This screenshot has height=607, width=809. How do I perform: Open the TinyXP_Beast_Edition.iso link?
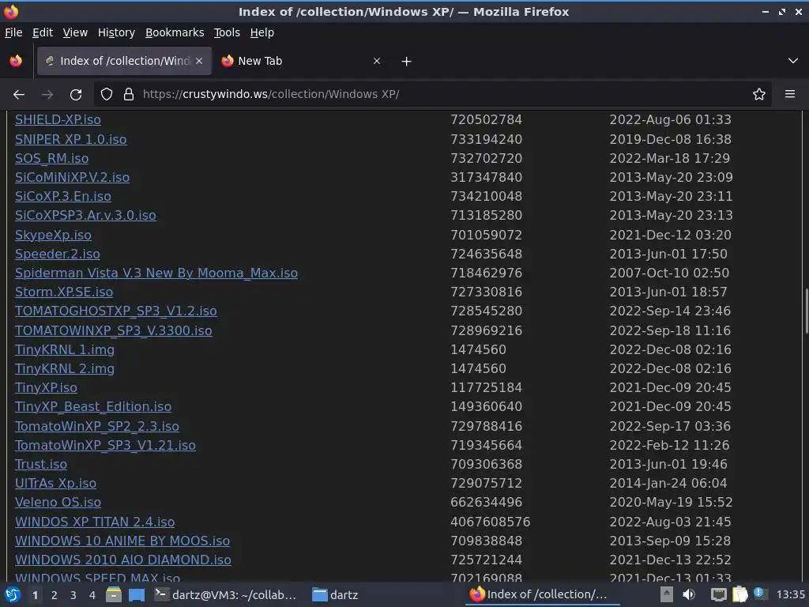93,407
